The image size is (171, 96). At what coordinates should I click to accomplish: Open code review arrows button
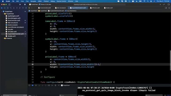(164, 5)
